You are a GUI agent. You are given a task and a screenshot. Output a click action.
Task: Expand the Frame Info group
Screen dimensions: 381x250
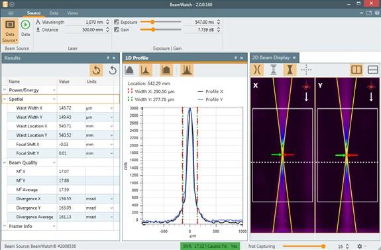pos(5,226)
